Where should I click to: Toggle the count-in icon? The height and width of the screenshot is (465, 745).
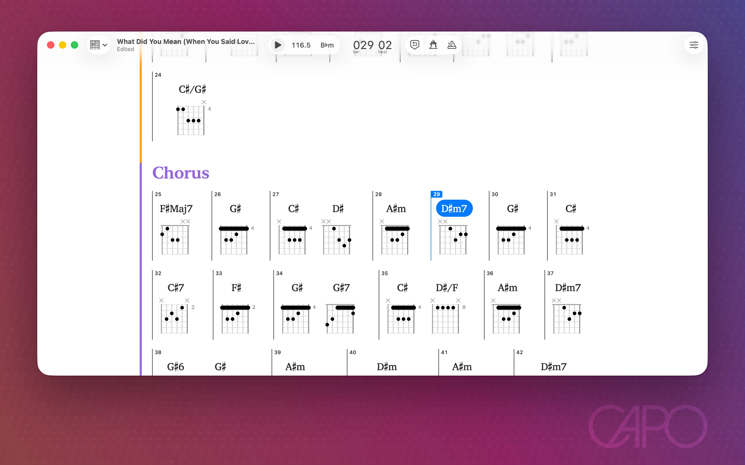[x=433, y=45]
